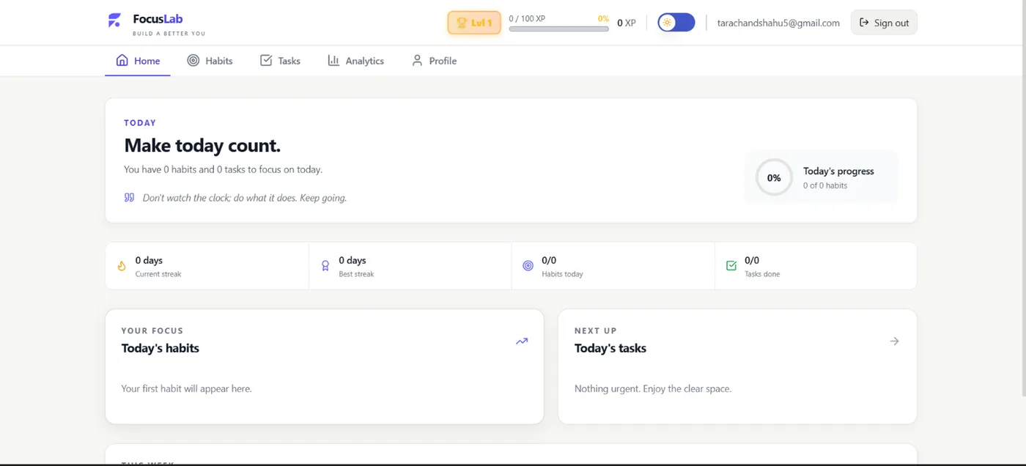1026x466 pixels.
Task: Click the '0 XP' counter
Action: tap(627, 23)
